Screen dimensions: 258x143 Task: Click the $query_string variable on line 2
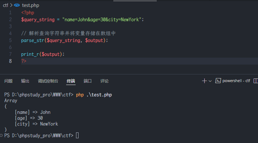coord(38,20)
